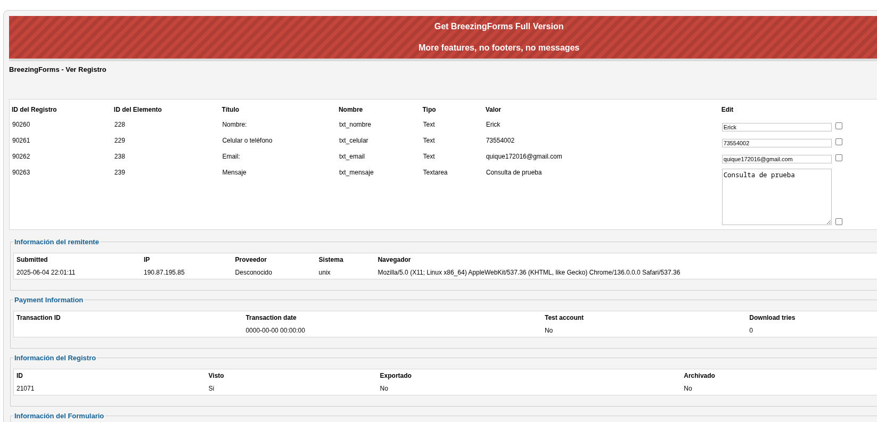Click the txt_celular name cell
Image resolution: width=877 pixels, height=422 pixels.
(354, 140)
